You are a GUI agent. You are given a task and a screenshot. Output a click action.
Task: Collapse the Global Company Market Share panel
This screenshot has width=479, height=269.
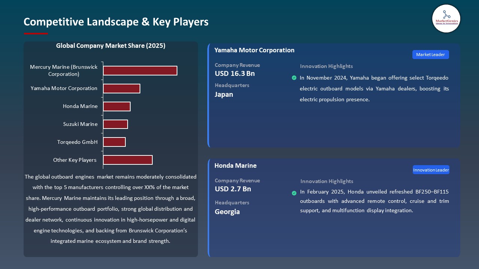point(111,46)
